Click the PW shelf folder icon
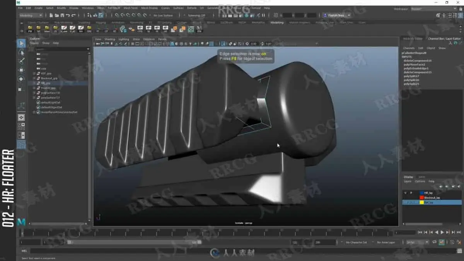 [x=30, y=29]
